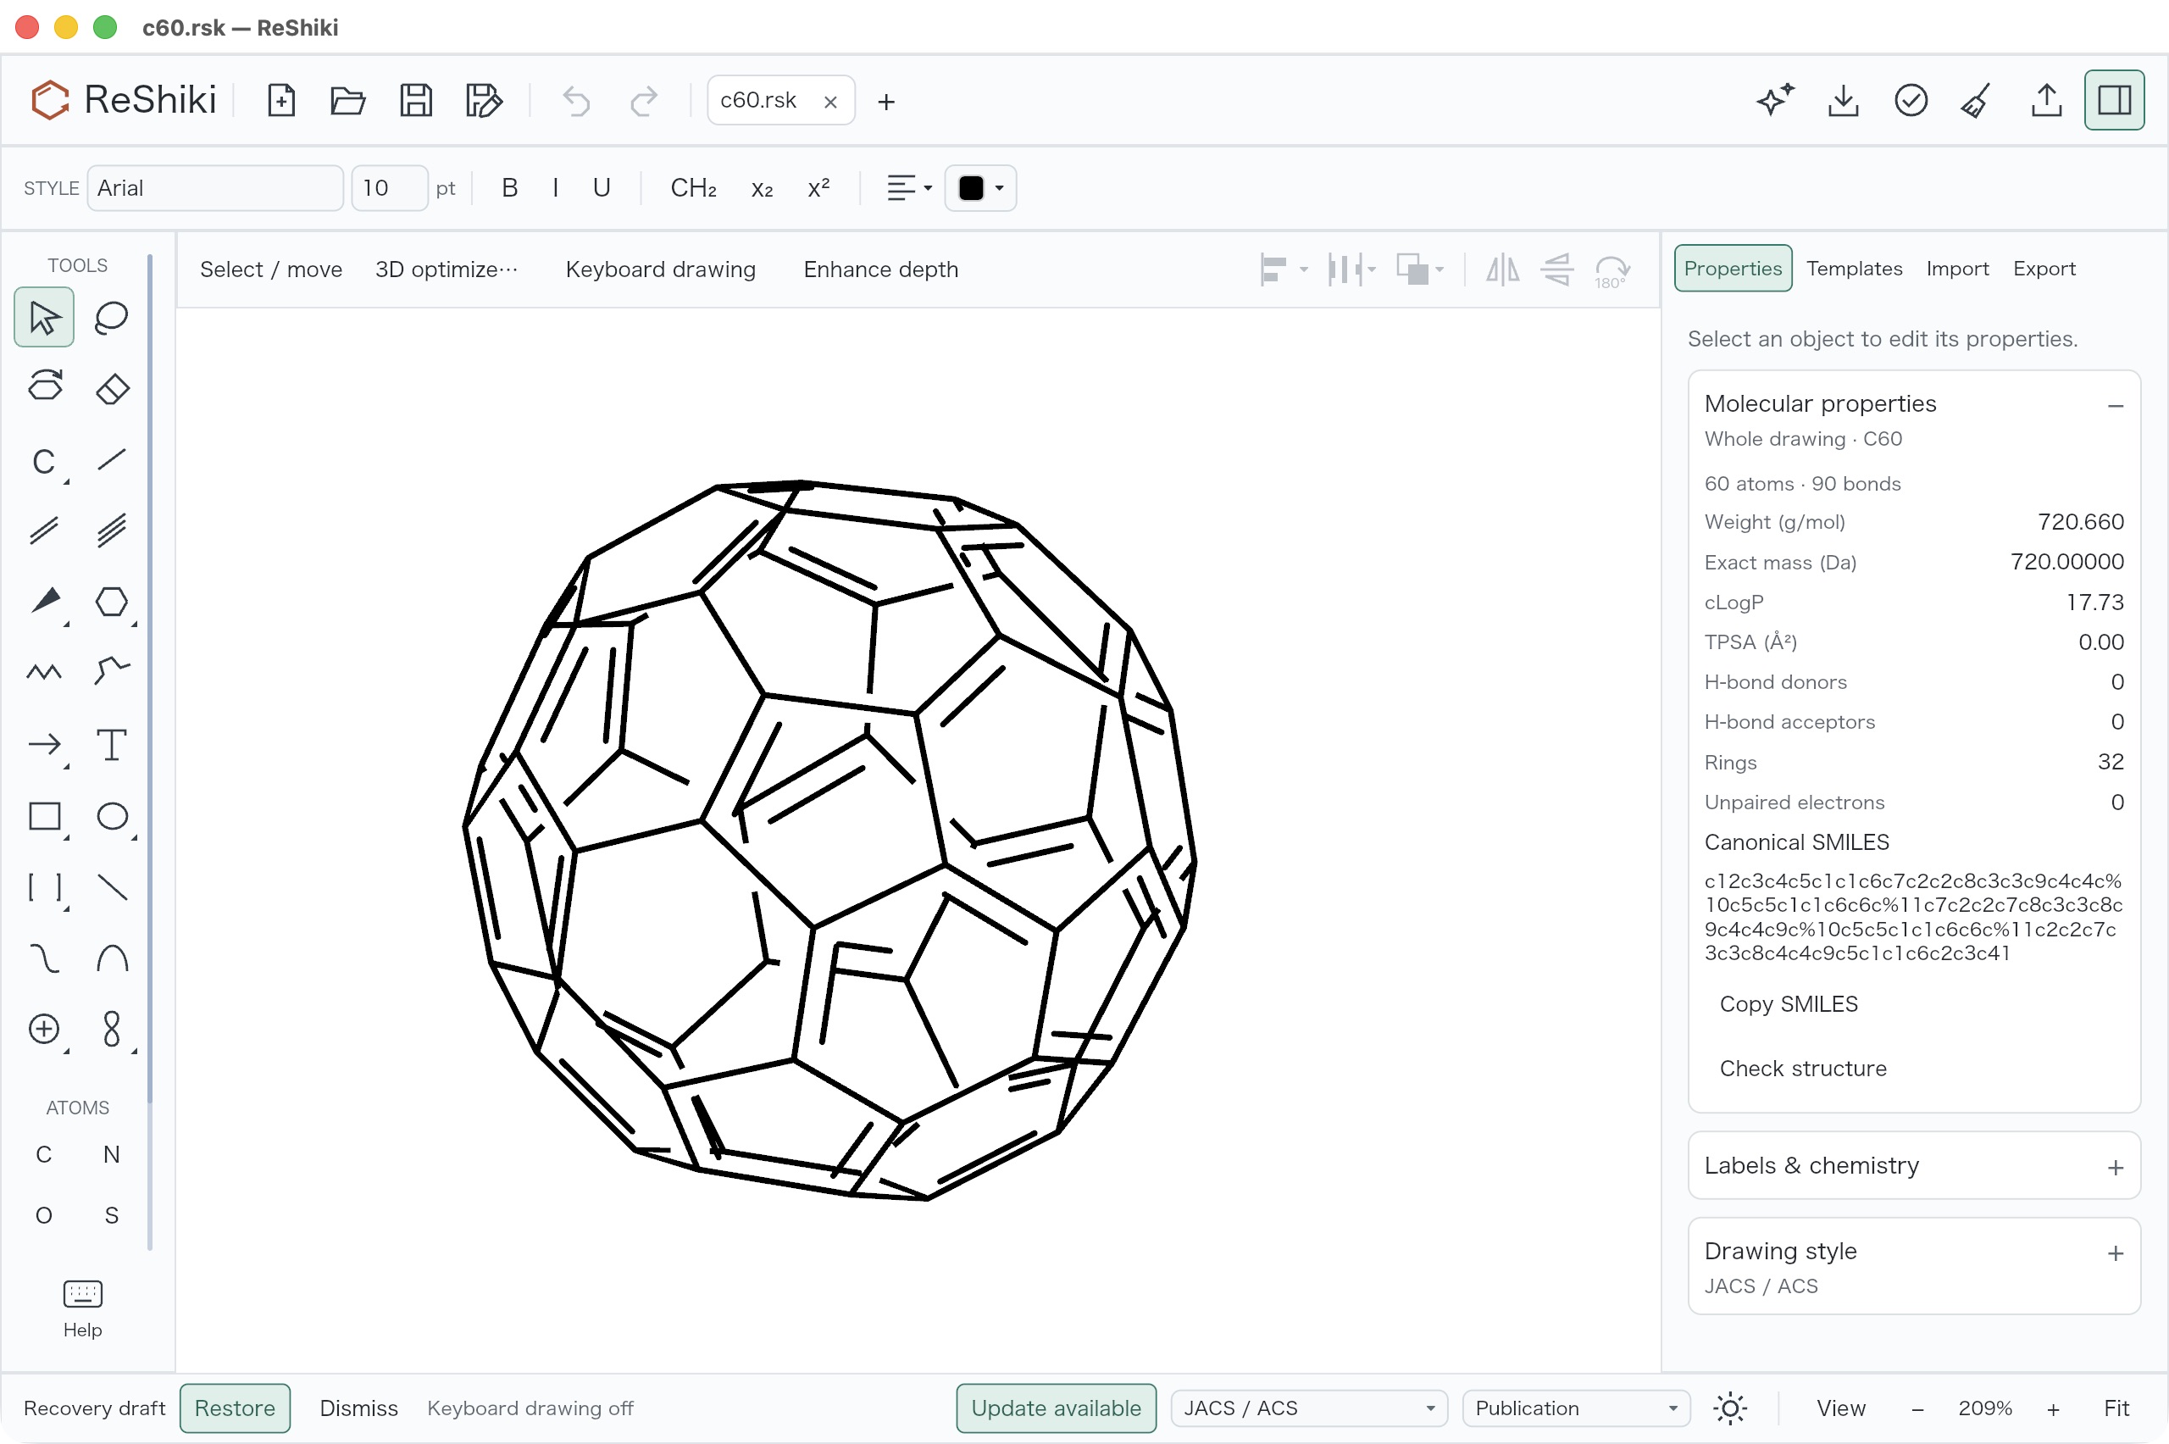Switch to the Export tab
This screenshot has height=1444, width=2169.
pyautogui.click(x=2043, y=268)
